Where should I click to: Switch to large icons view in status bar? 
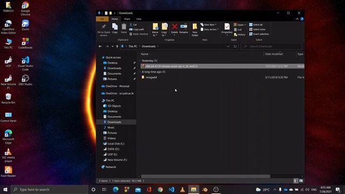301,181
